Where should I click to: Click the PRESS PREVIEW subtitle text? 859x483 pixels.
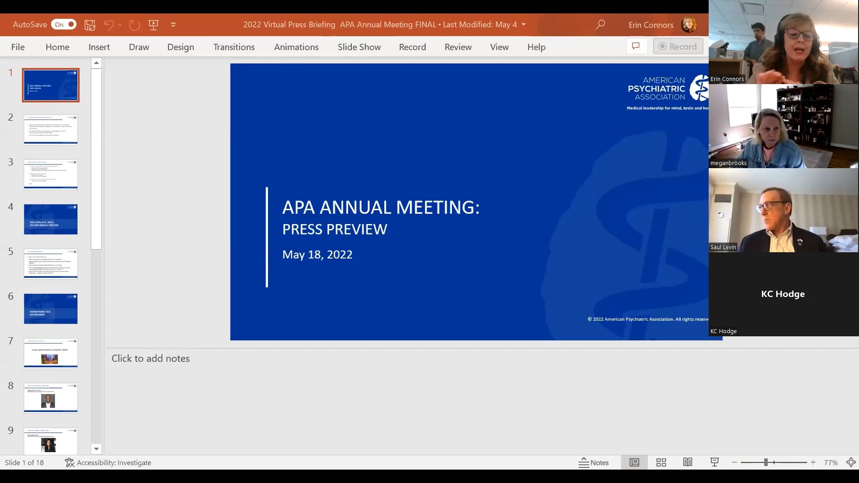click(335, 229)
